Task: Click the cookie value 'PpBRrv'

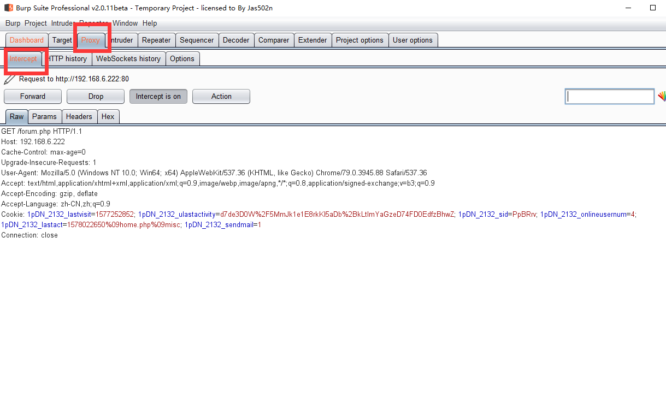Action: pos(523,215)
